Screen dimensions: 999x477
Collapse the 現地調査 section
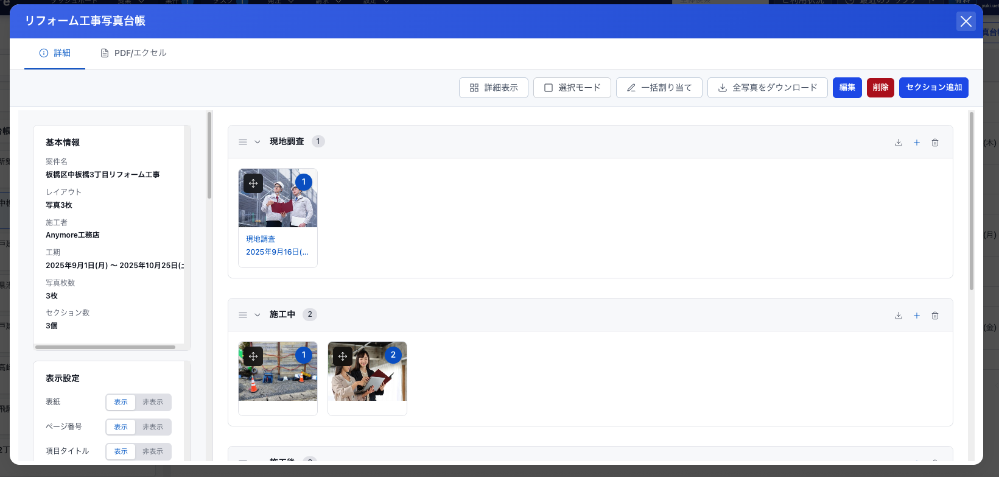click(258, 142)
